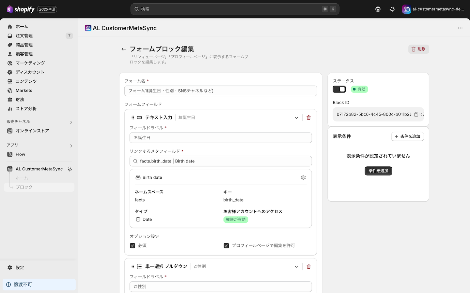Expand the 販売チャネル section arrow

pyautogui.click(x=71, y=122)
